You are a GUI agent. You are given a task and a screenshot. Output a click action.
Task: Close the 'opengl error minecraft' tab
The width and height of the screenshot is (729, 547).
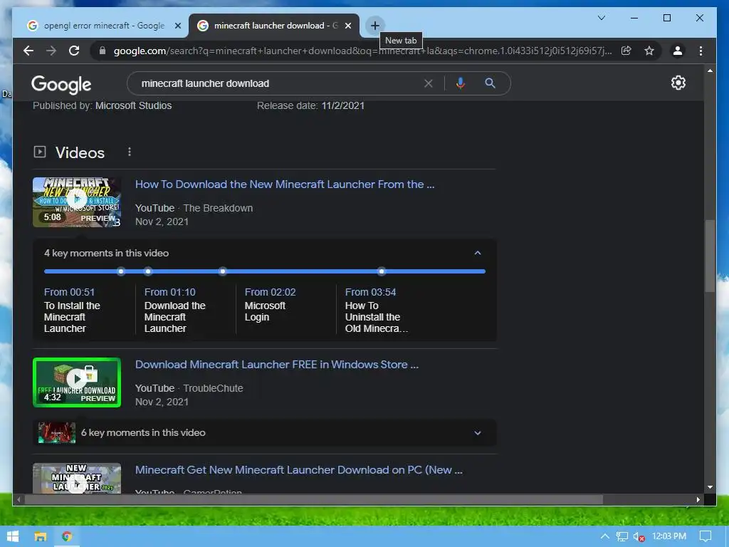point(177,26)
